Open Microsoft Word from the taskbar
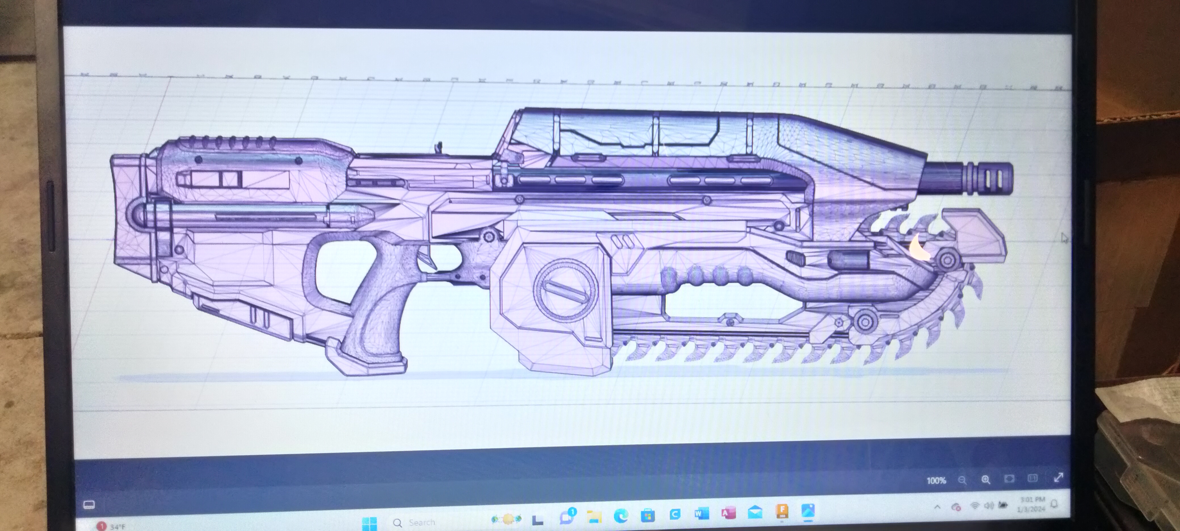1180x531 pixels. point(701,514)
